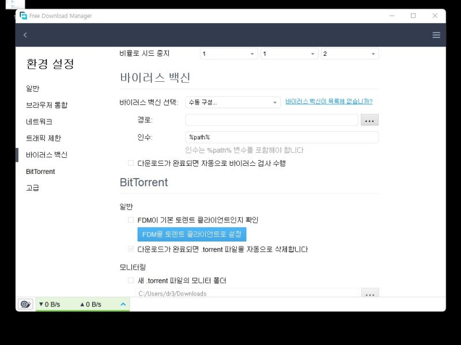Go to 고급 advanced settings section
This screenshot has width=461, height=345.
pyautogui.click(x=33, y=188)
